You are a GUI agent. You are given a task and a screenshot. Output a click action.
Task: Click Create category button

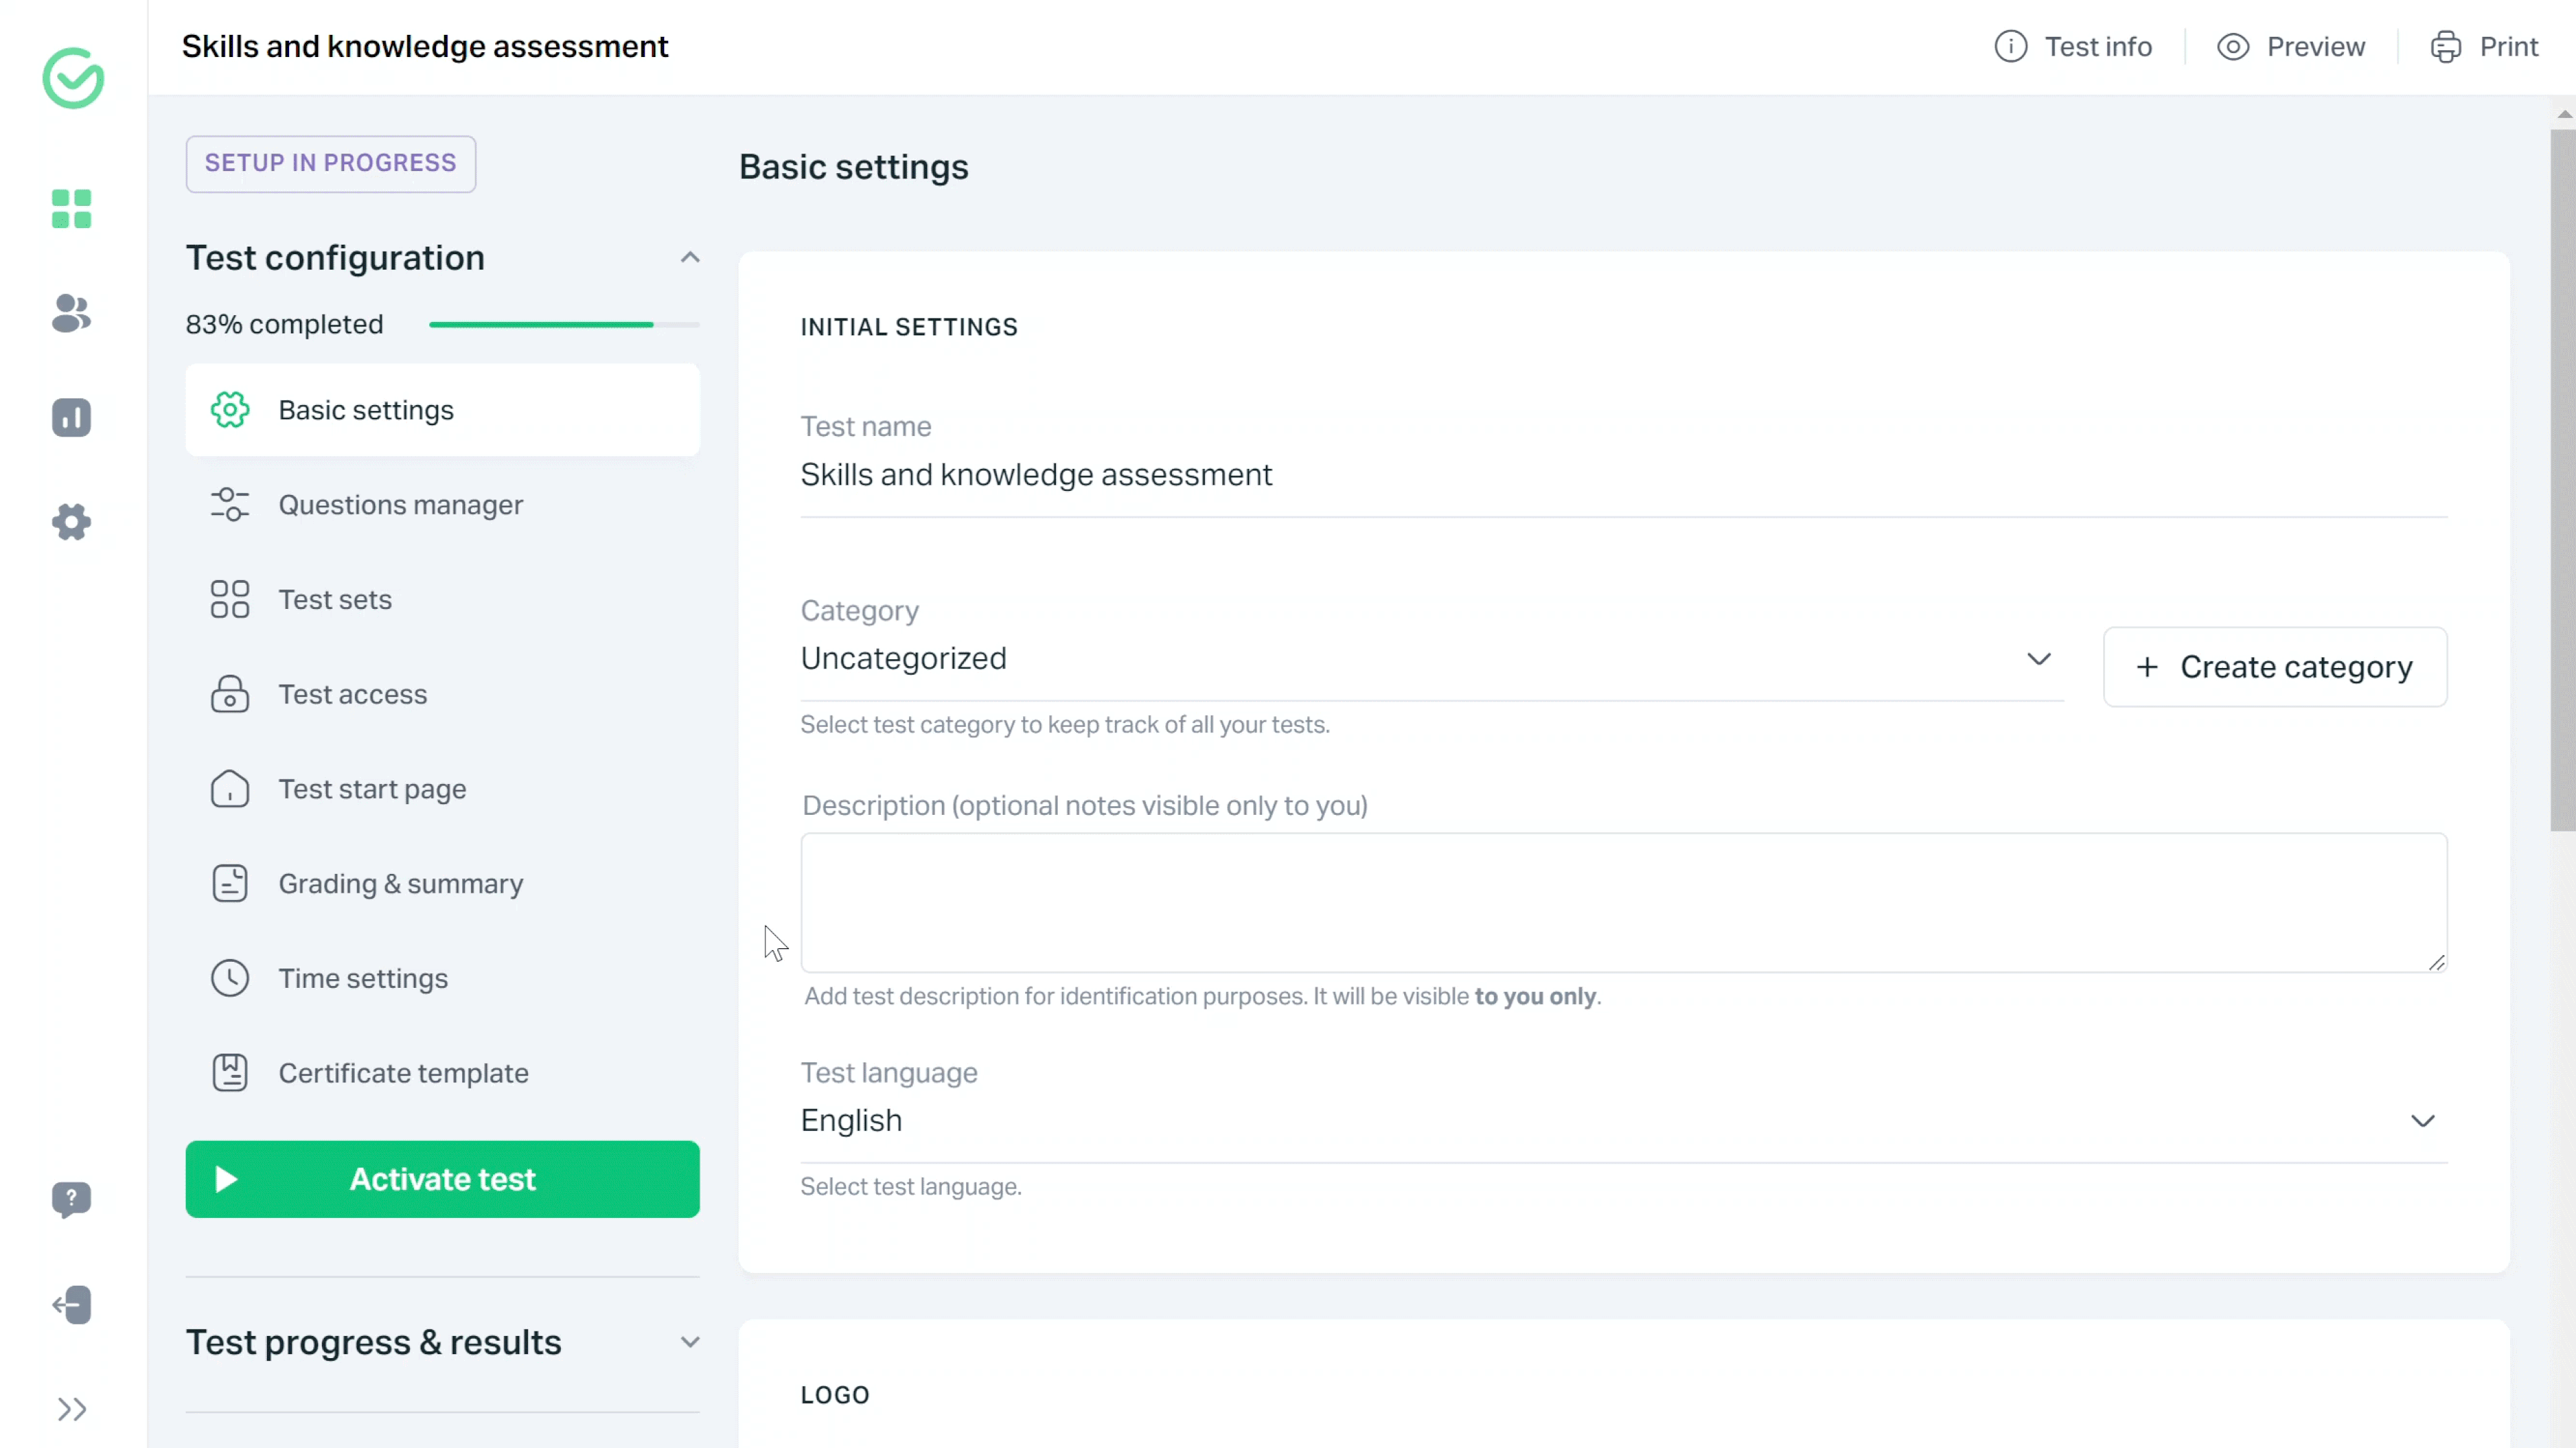coord(2277,667)
